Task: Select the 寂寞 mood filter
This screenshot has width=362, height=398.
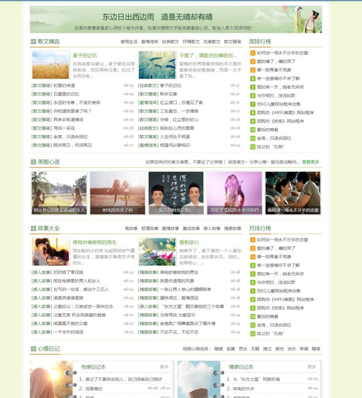Action: point(231,349)
